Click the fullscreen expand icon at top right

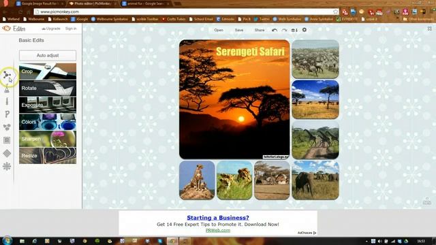pos(430,29)
